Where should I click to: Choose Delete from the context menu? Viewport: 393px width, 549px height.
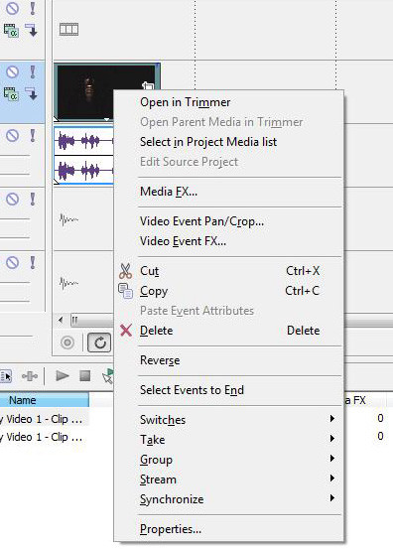pyautogui.click(x=229, y=331)
